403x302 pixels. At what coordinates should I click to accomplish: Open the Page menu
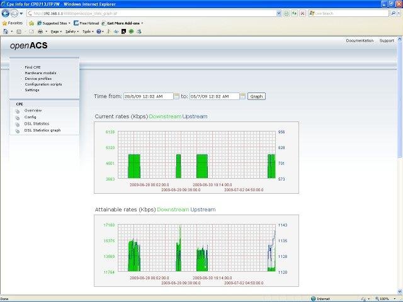point(56,31)
